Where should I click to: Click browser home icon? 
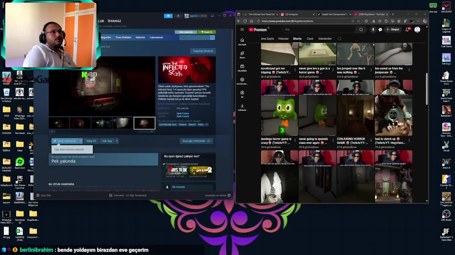(x=251, y=21)
